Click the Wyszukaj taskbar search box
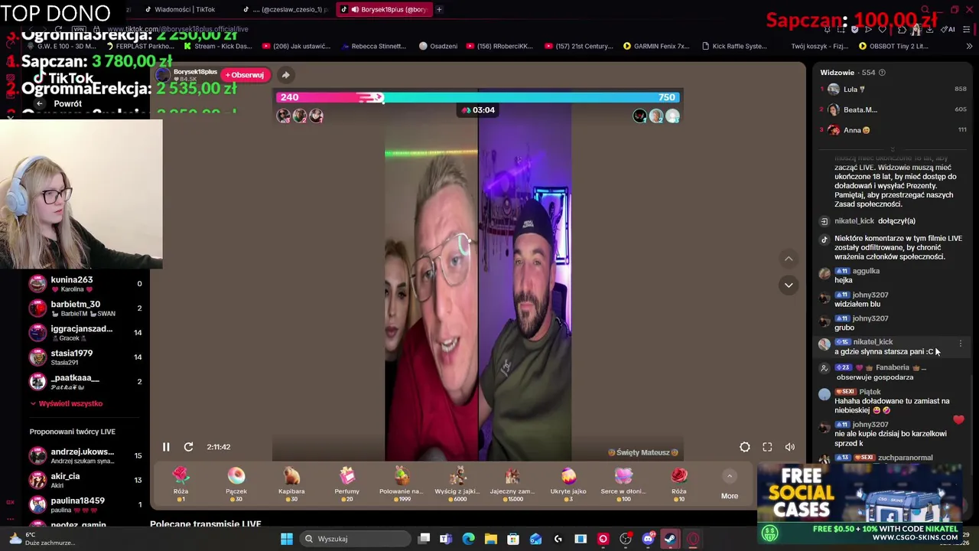979x551 pixels. coord(354,539)
